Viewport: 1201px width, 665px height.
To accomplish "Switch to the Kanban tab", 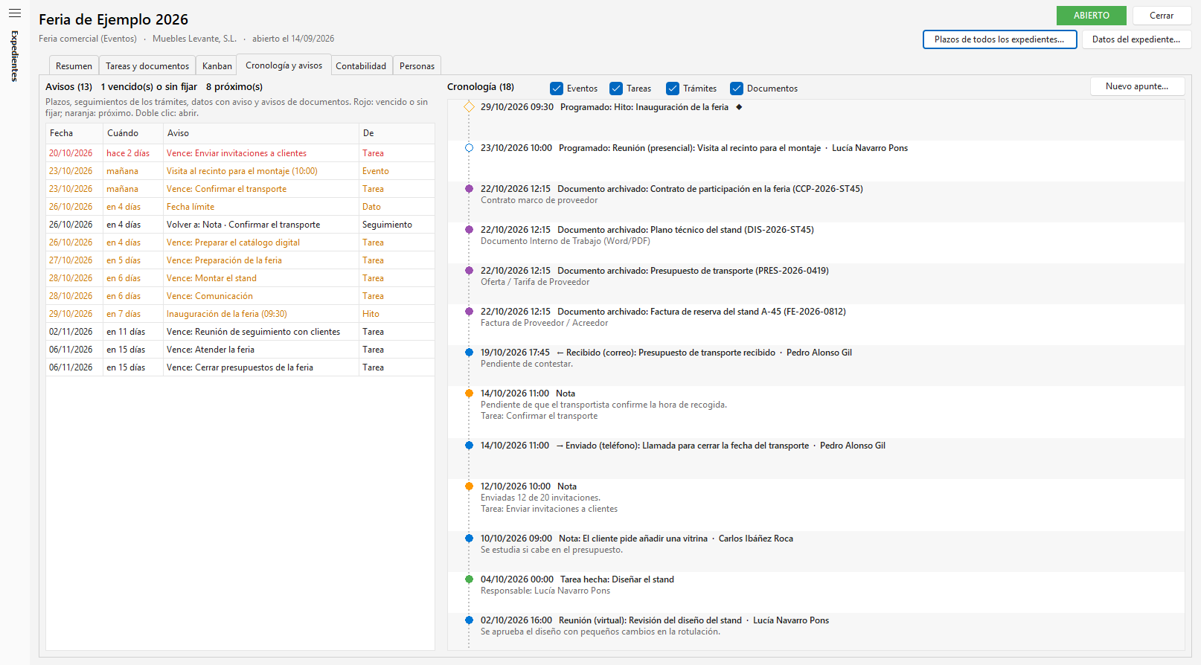I will [x=217, y=66].
